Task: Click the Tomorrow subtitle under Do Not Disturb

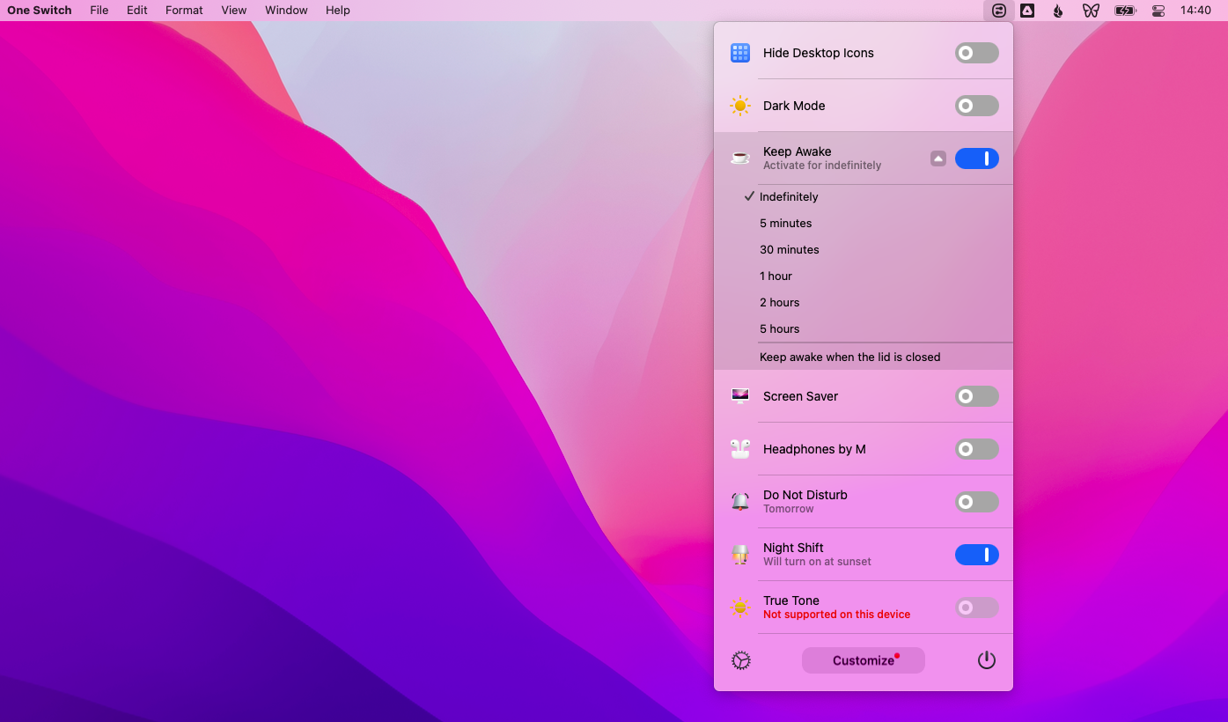Action: point(789,509)
